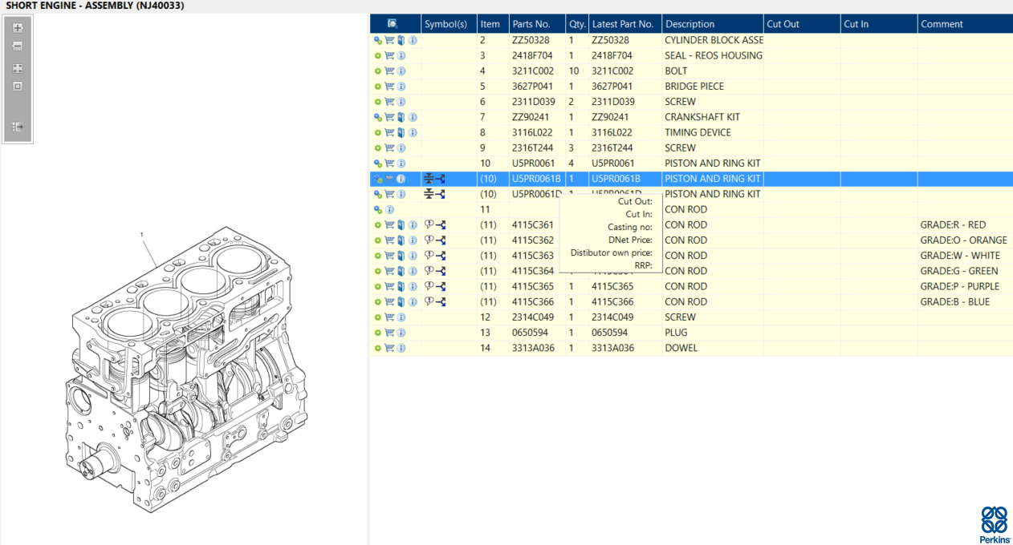Click blue gears icon on CYLINDER BLOCK row
The height and width of the screenshot is (545, 1013).
pyautogui.click(x=377, y=40)
